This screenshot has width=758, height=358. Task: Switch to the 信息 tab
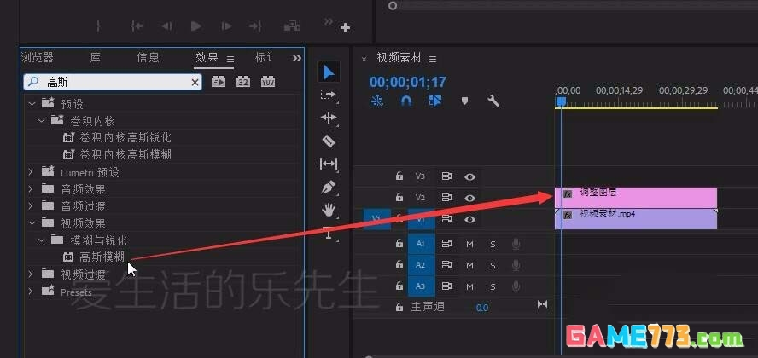[148, 57]
